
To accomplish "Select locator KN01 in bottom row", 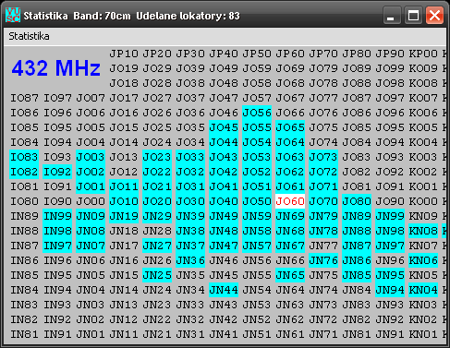I will 423,334.
